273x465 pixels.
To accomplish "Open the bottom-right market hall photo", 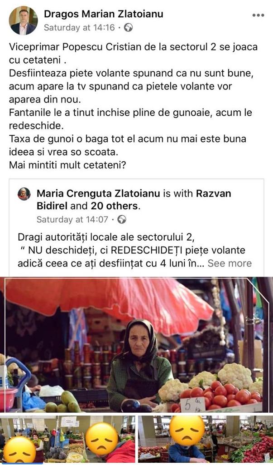I will 206,440.
